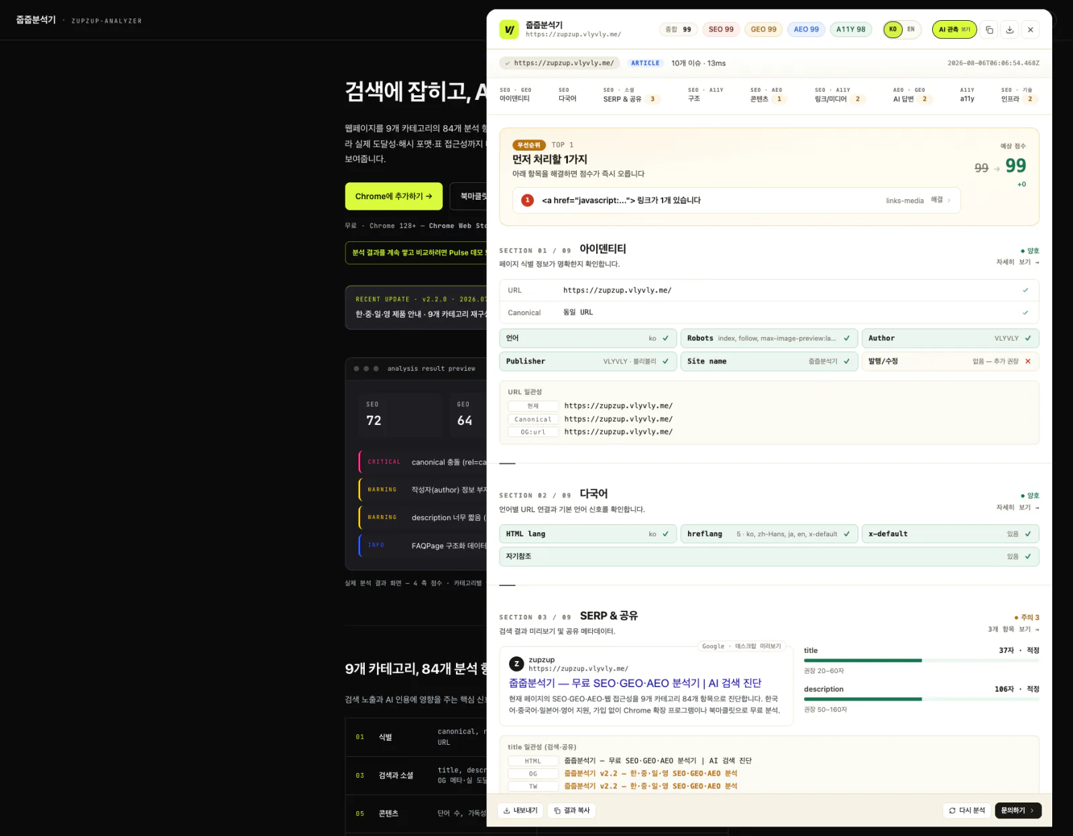Click the Site name check icon
Screen dimensions: 1073x836
click(847, 361)
